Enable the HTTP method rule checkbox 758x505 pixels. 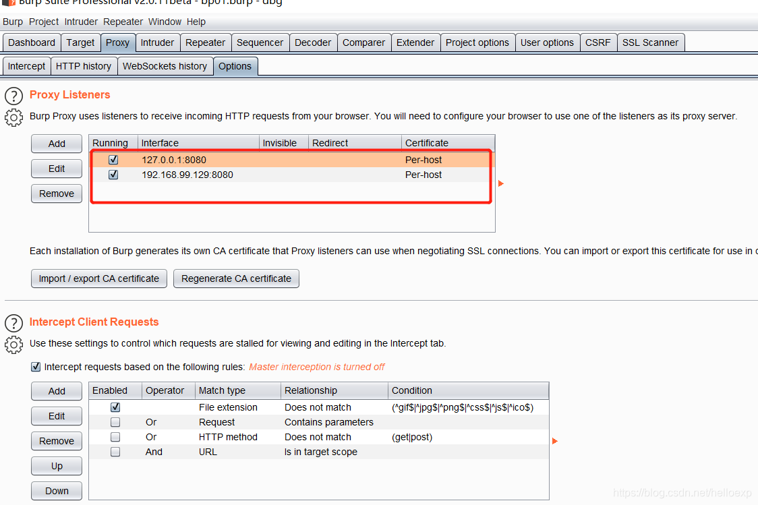115,437
